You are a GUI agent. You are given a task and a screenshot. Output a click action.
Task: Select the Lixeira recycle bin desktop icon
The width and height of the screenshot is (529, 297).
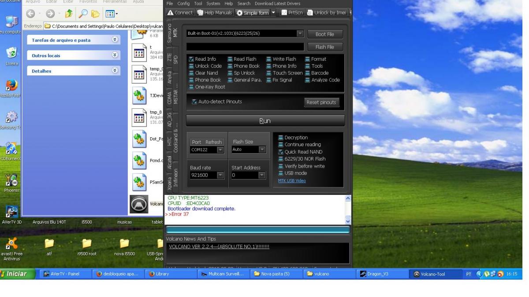point(11,52)
